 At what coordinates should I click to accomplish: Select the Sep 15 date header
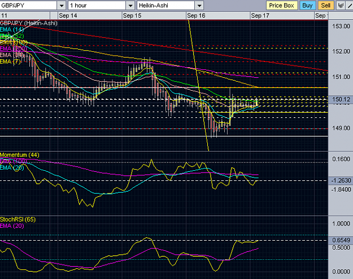[132, 16]
